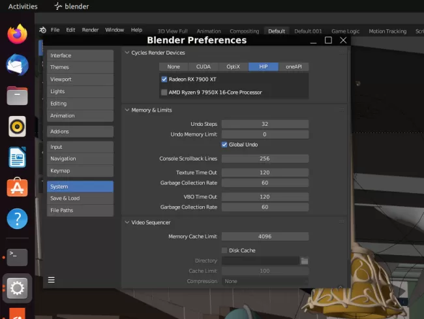Image resolution: width=424 pixels, height=319 pixels.
Task: Open Ubuntu Software store icon
Action: [x=17, y=188]
